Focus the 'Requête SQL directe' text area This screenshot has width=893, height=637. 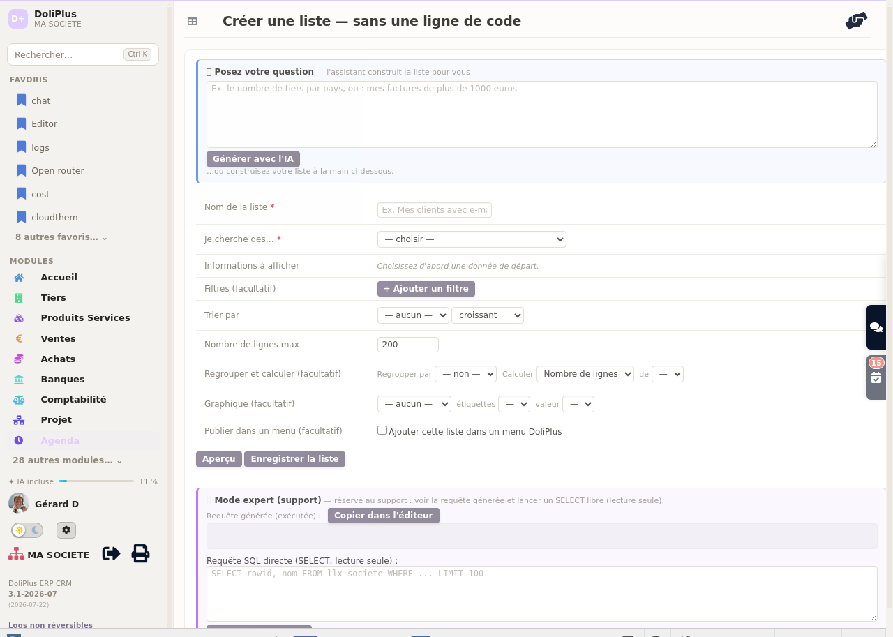(542, 594)
